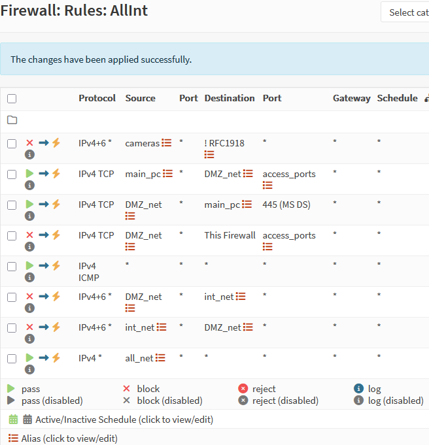Click 'Alias (click to view/edit)' legend text

69,438
